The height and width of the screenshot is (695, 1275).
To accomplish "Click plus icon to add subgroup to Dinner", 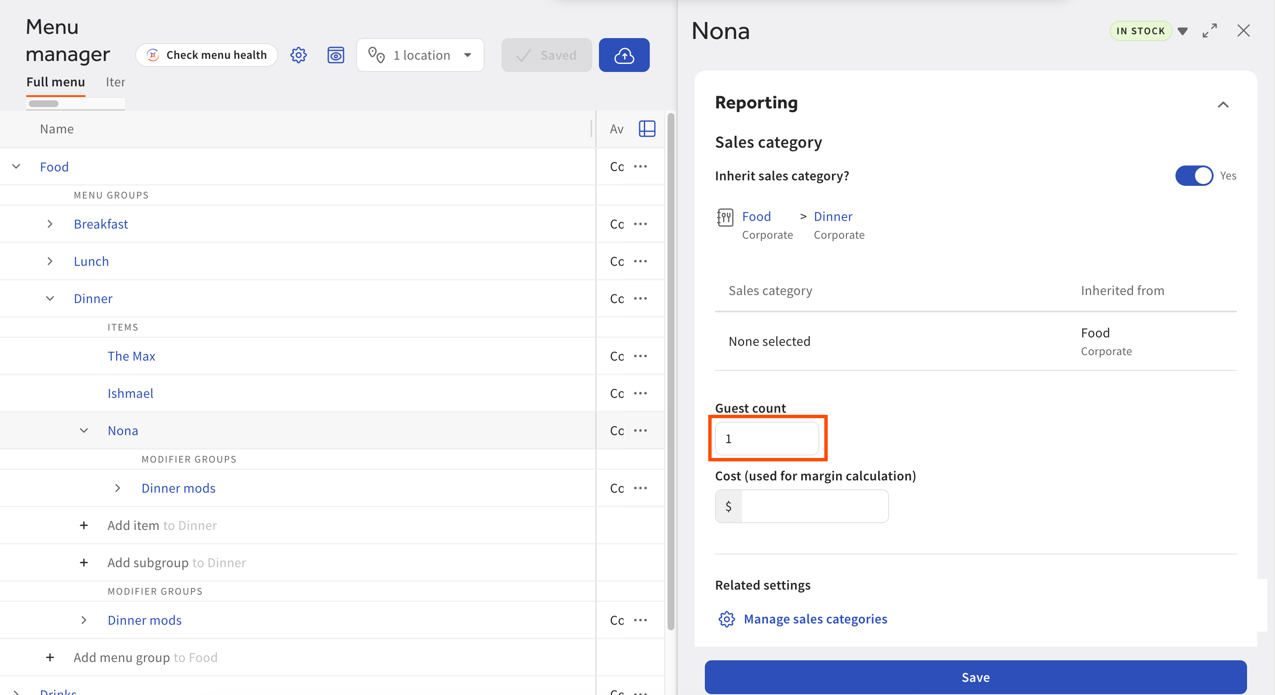I will pos(83,563).
